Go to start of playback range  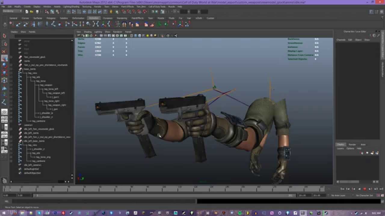[343, 189]
